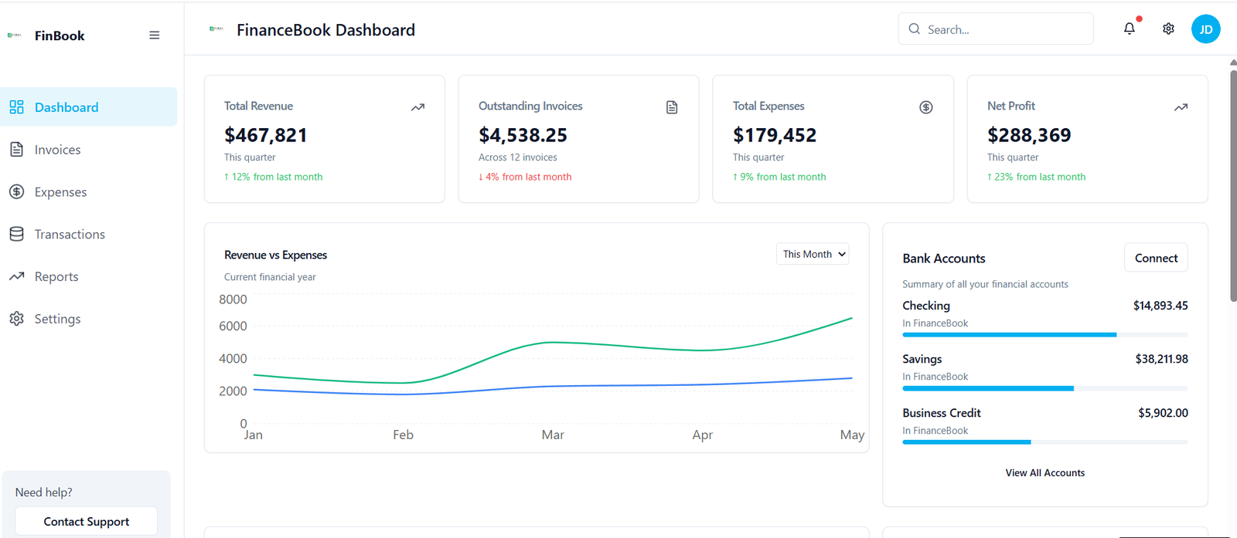Toggle sidebar with hamburger menu icon
Screen dimensions: 1237x538
click(x=155, y=36)
